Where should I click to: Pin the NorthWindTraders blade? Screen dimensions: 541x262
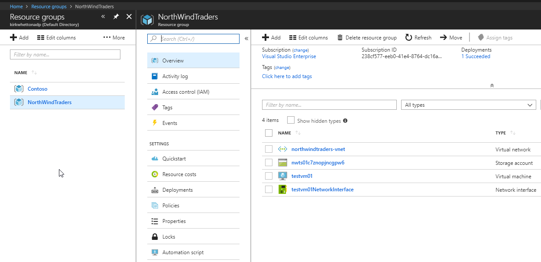(116, 16)
